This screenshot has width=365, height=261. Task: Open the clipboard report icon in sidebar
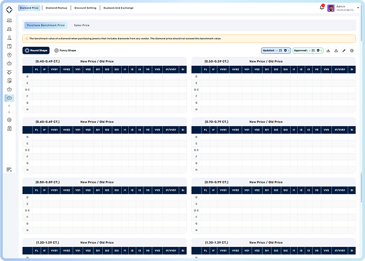(9, 128)
